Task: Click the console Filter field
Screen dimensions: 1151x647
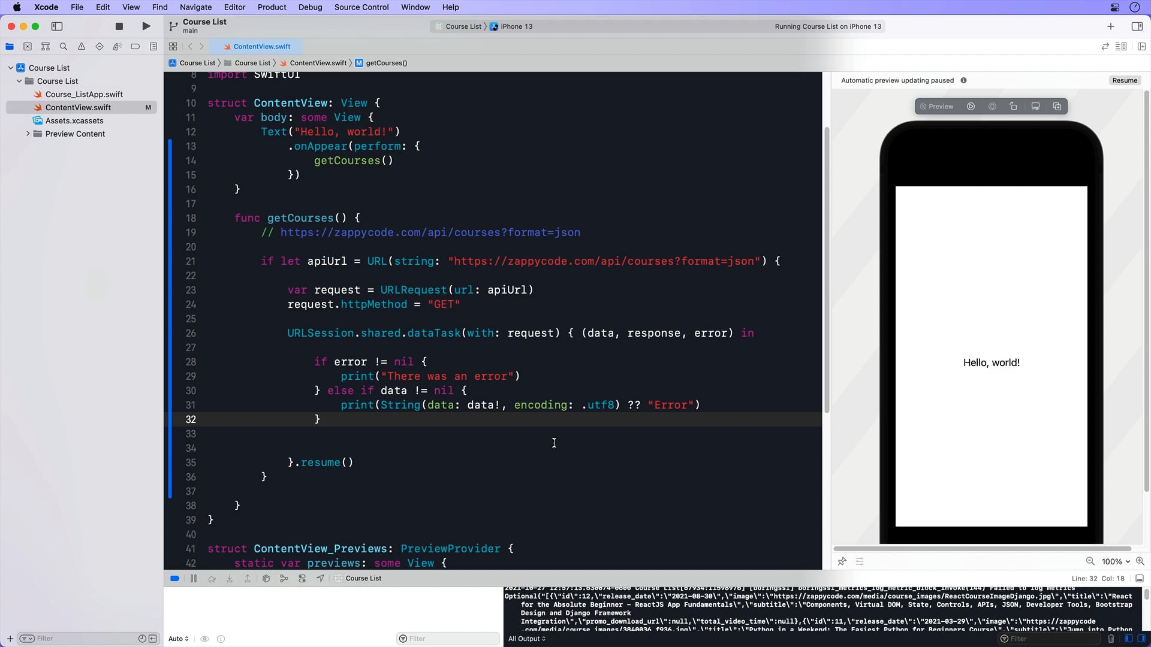Action: tap(1049, 639)
